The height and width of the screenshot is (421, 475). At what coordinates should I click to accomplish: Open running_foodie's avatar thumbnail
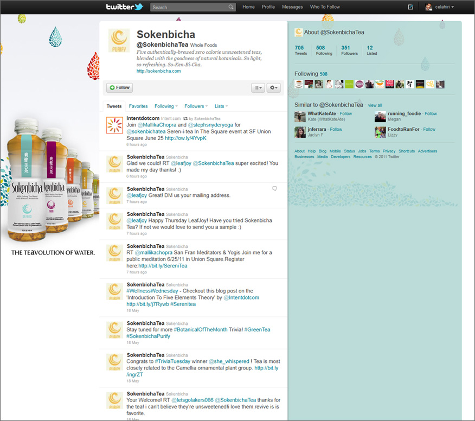[380, 117]
